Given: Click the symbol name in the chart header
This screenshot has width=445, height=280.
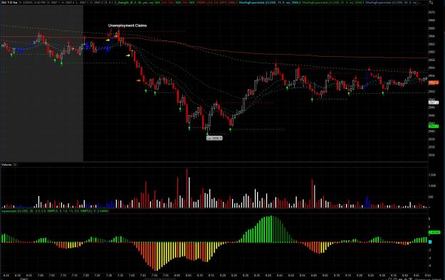Looking at the screenshot, I should pos(9,3).
